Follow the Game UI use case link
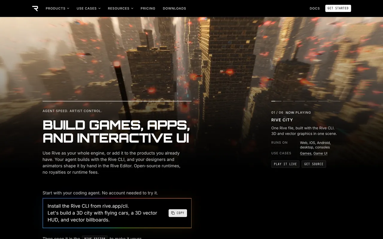The width and height of the screenshot is (383, 239). coord(320,153)
